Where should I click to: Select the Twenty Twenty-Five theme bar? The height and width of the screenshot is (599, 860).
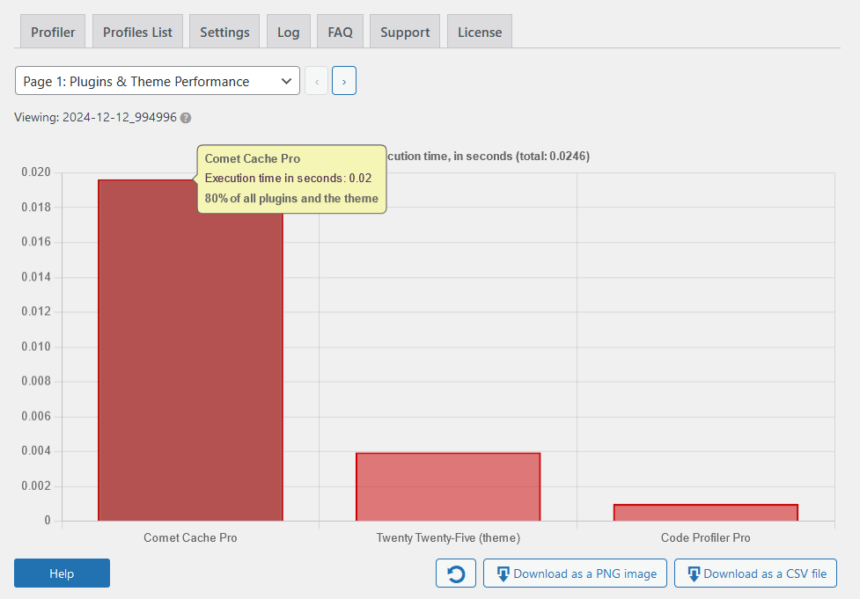click(448, 486)
